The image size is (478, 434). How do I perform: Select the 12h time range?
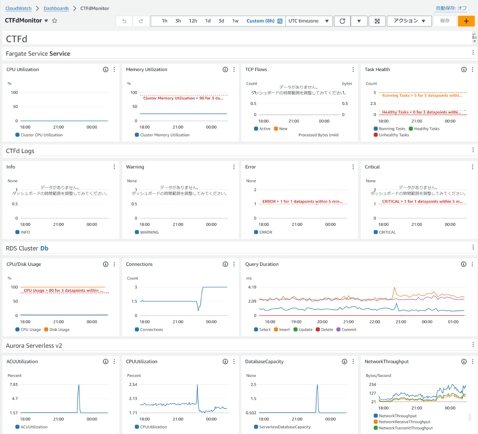pyautogui.click(x=193, y=21)
